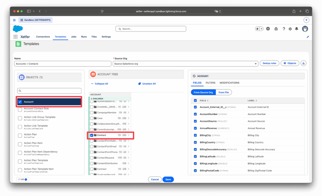Click the translate icon in the address bar
This screenshot has height=196, width=322.
tap(216, 12)
